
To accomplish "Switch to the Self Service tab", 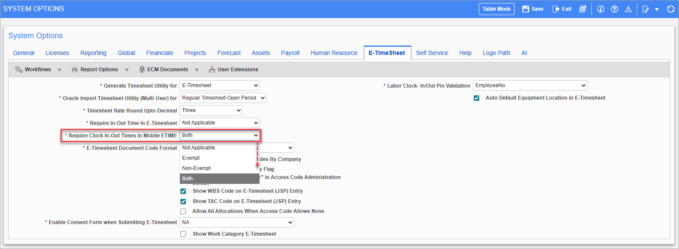I will click(x=432, y=53).
